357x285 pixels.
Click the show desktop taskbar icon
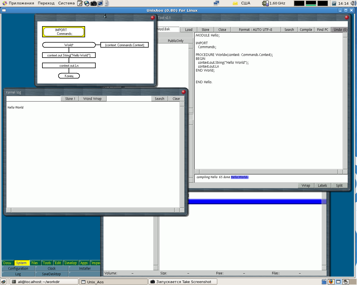click(x=4, y=282)
